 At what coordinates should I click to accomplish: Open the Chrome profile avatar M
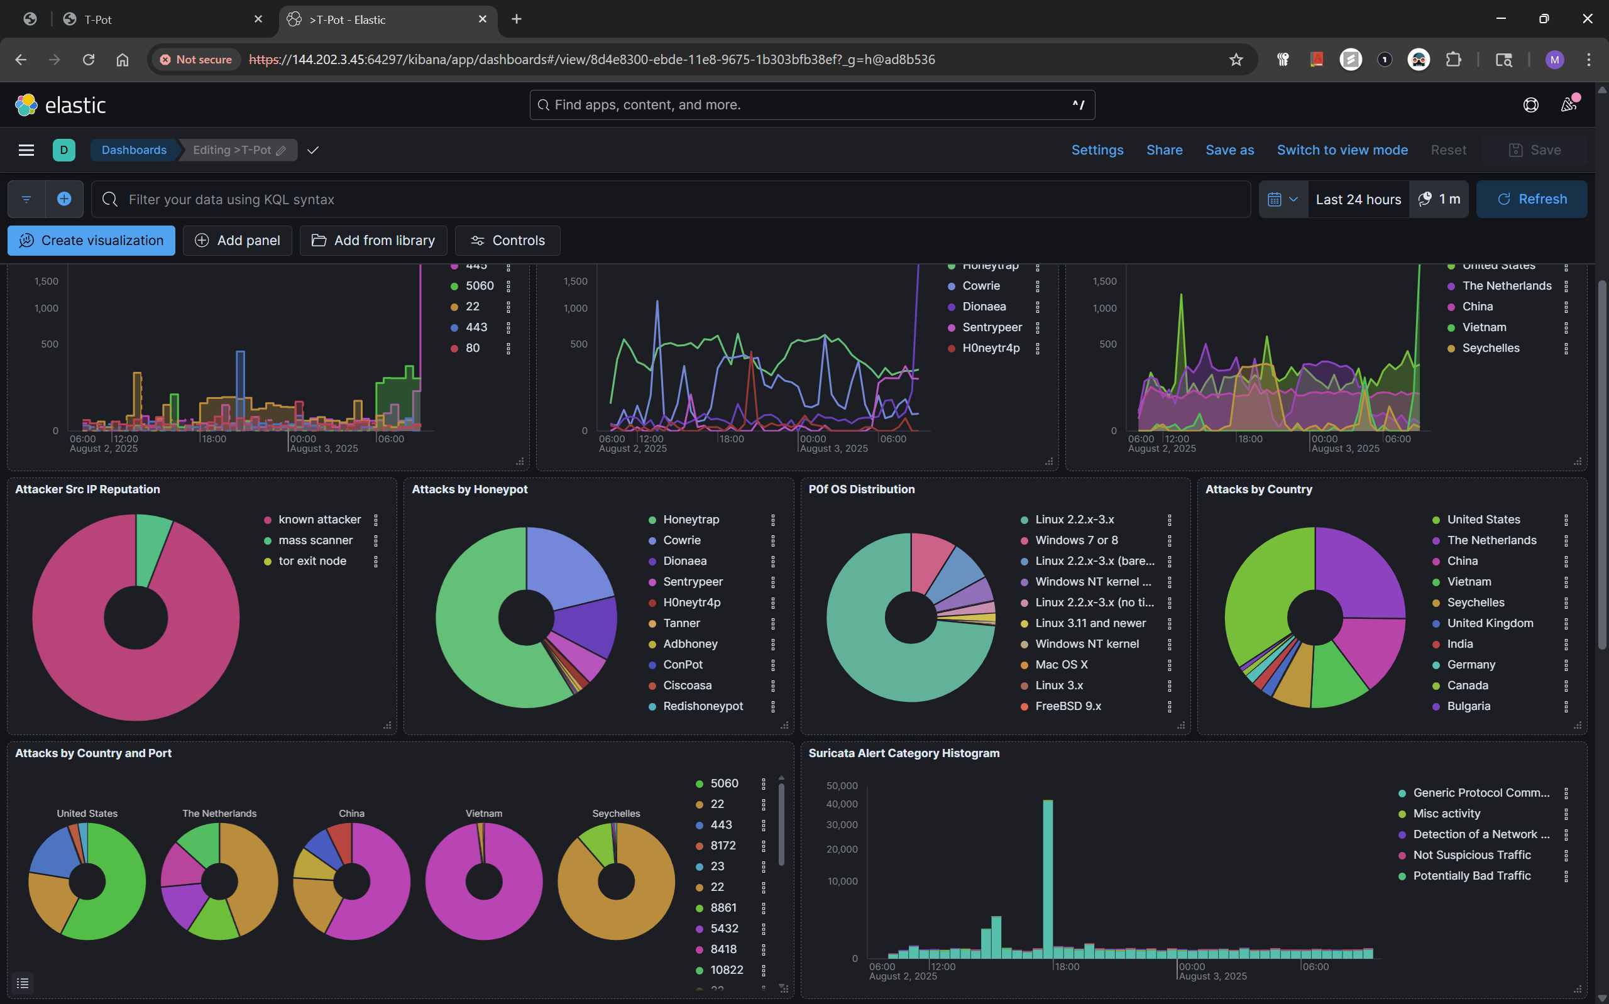[1554, 60]
